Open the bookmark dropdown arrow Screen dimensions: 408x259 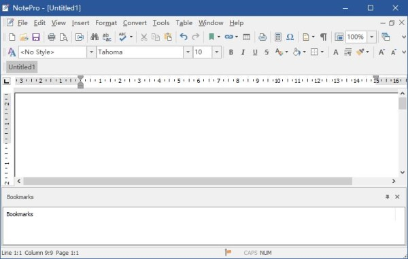(x=219, y=37)
